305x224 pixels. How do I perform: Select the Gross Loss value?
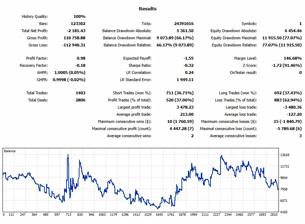coord(74,45)
